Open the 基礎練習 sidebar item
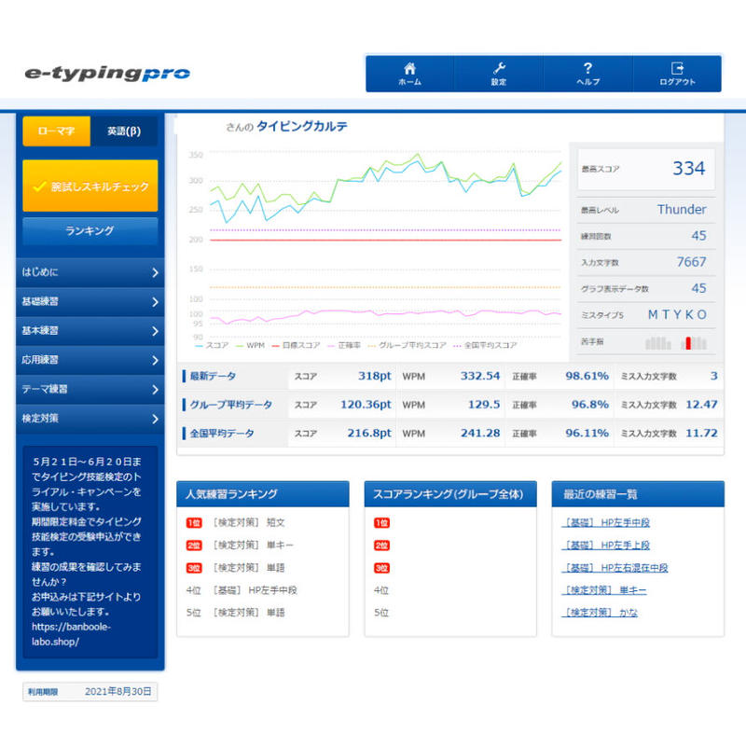 (x=90, y=301)
